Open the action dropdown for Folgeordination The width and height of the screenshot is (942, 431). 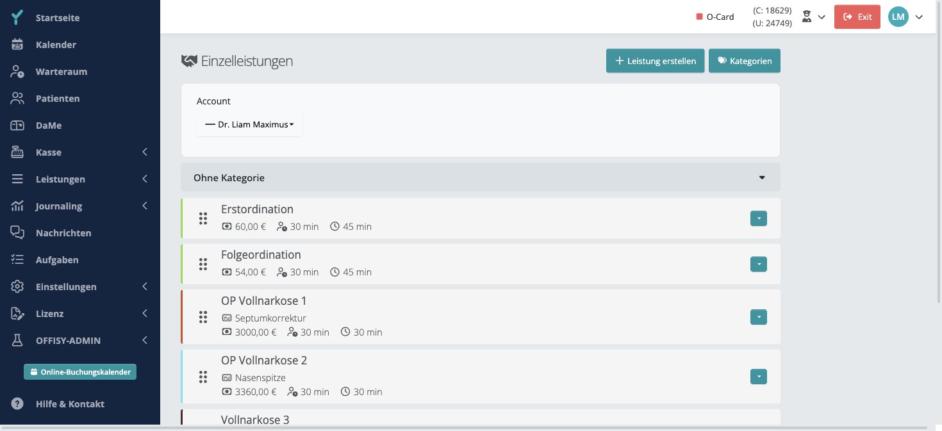pos(759,264)
